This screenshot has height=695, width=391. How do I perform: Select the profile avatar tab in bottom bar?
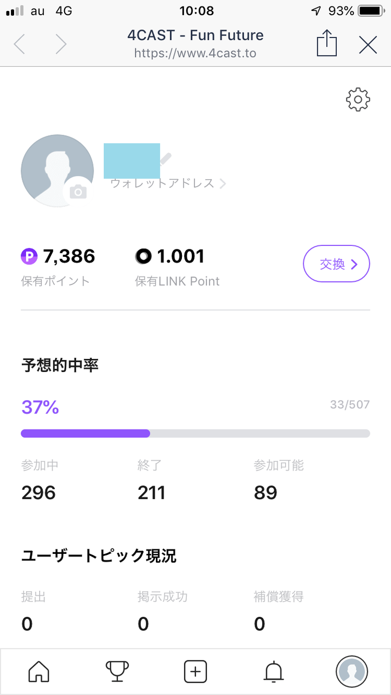click(352, 672)
